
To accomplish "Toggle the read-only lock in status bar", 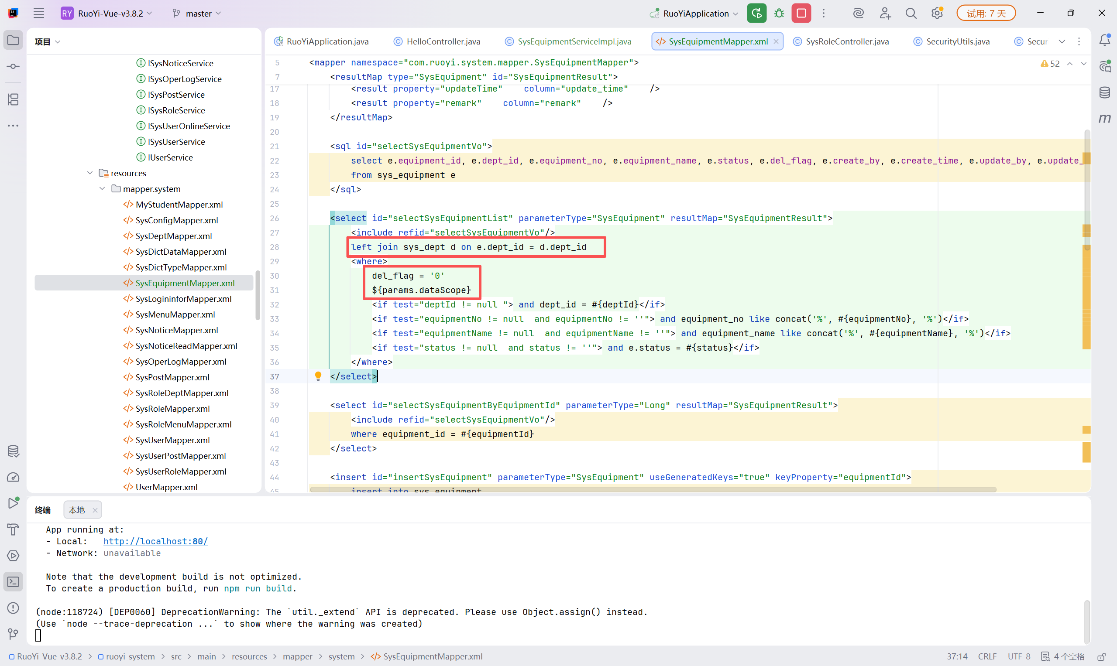I will pos(1102,656).
